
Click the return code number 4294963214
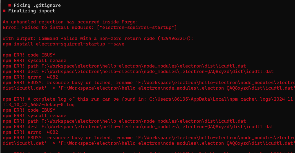tap(174, 38)
